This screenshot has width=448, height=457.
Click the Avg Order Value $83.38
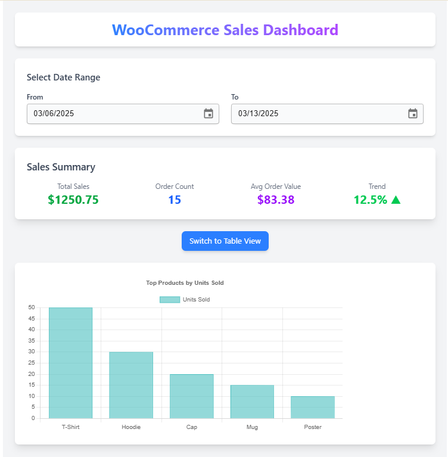tap(276, 200)
